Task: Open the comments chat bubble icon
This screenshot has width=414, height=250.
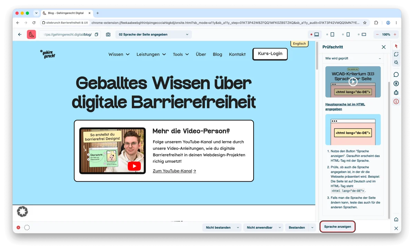Action: (x=396, y=74)
